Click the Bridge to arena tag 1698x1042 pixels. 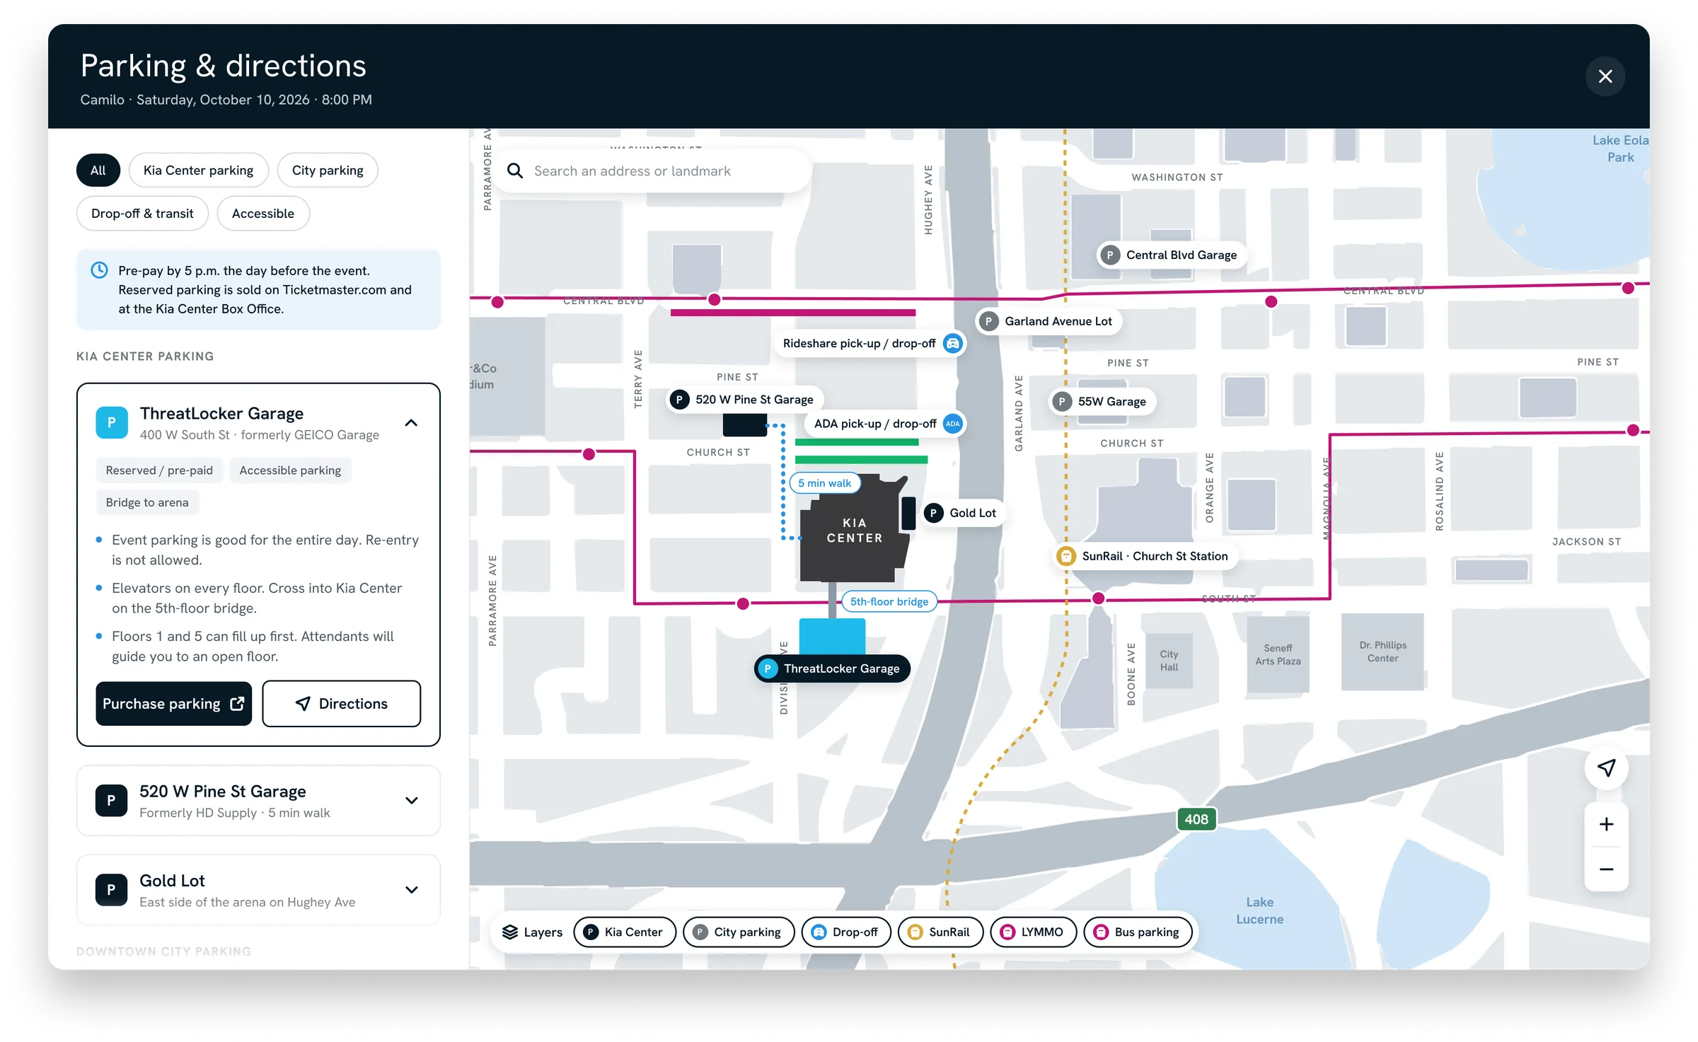click(147, 502)
